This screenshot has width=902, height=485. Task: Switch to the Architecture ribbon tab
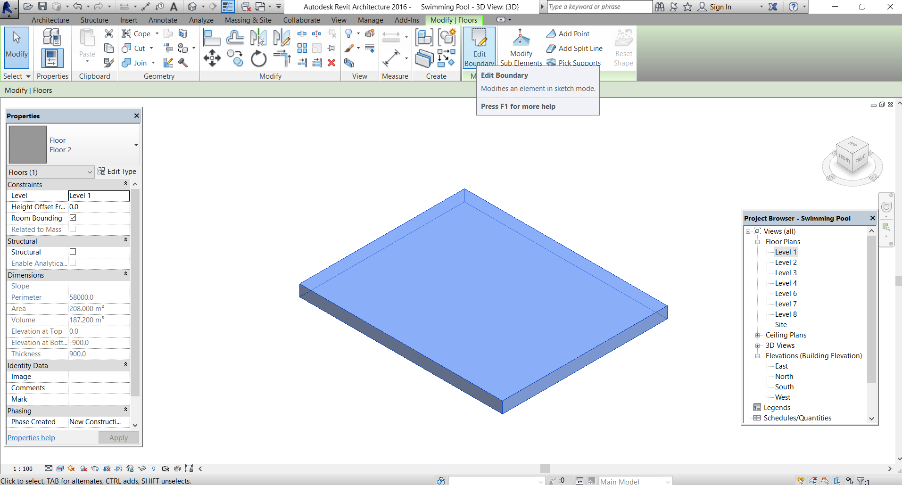point(50,20)
